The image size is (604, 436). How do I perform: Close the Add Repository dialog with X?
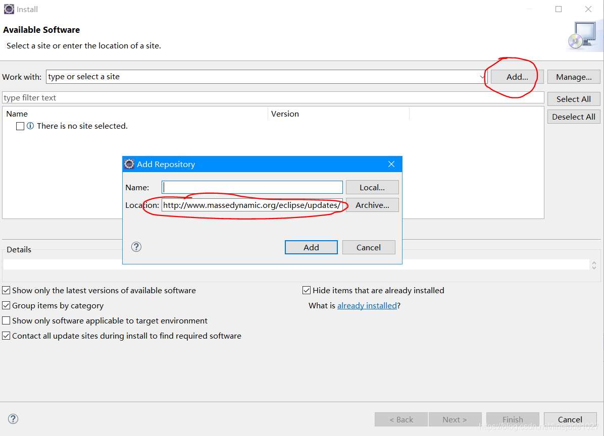pos(391,165)
